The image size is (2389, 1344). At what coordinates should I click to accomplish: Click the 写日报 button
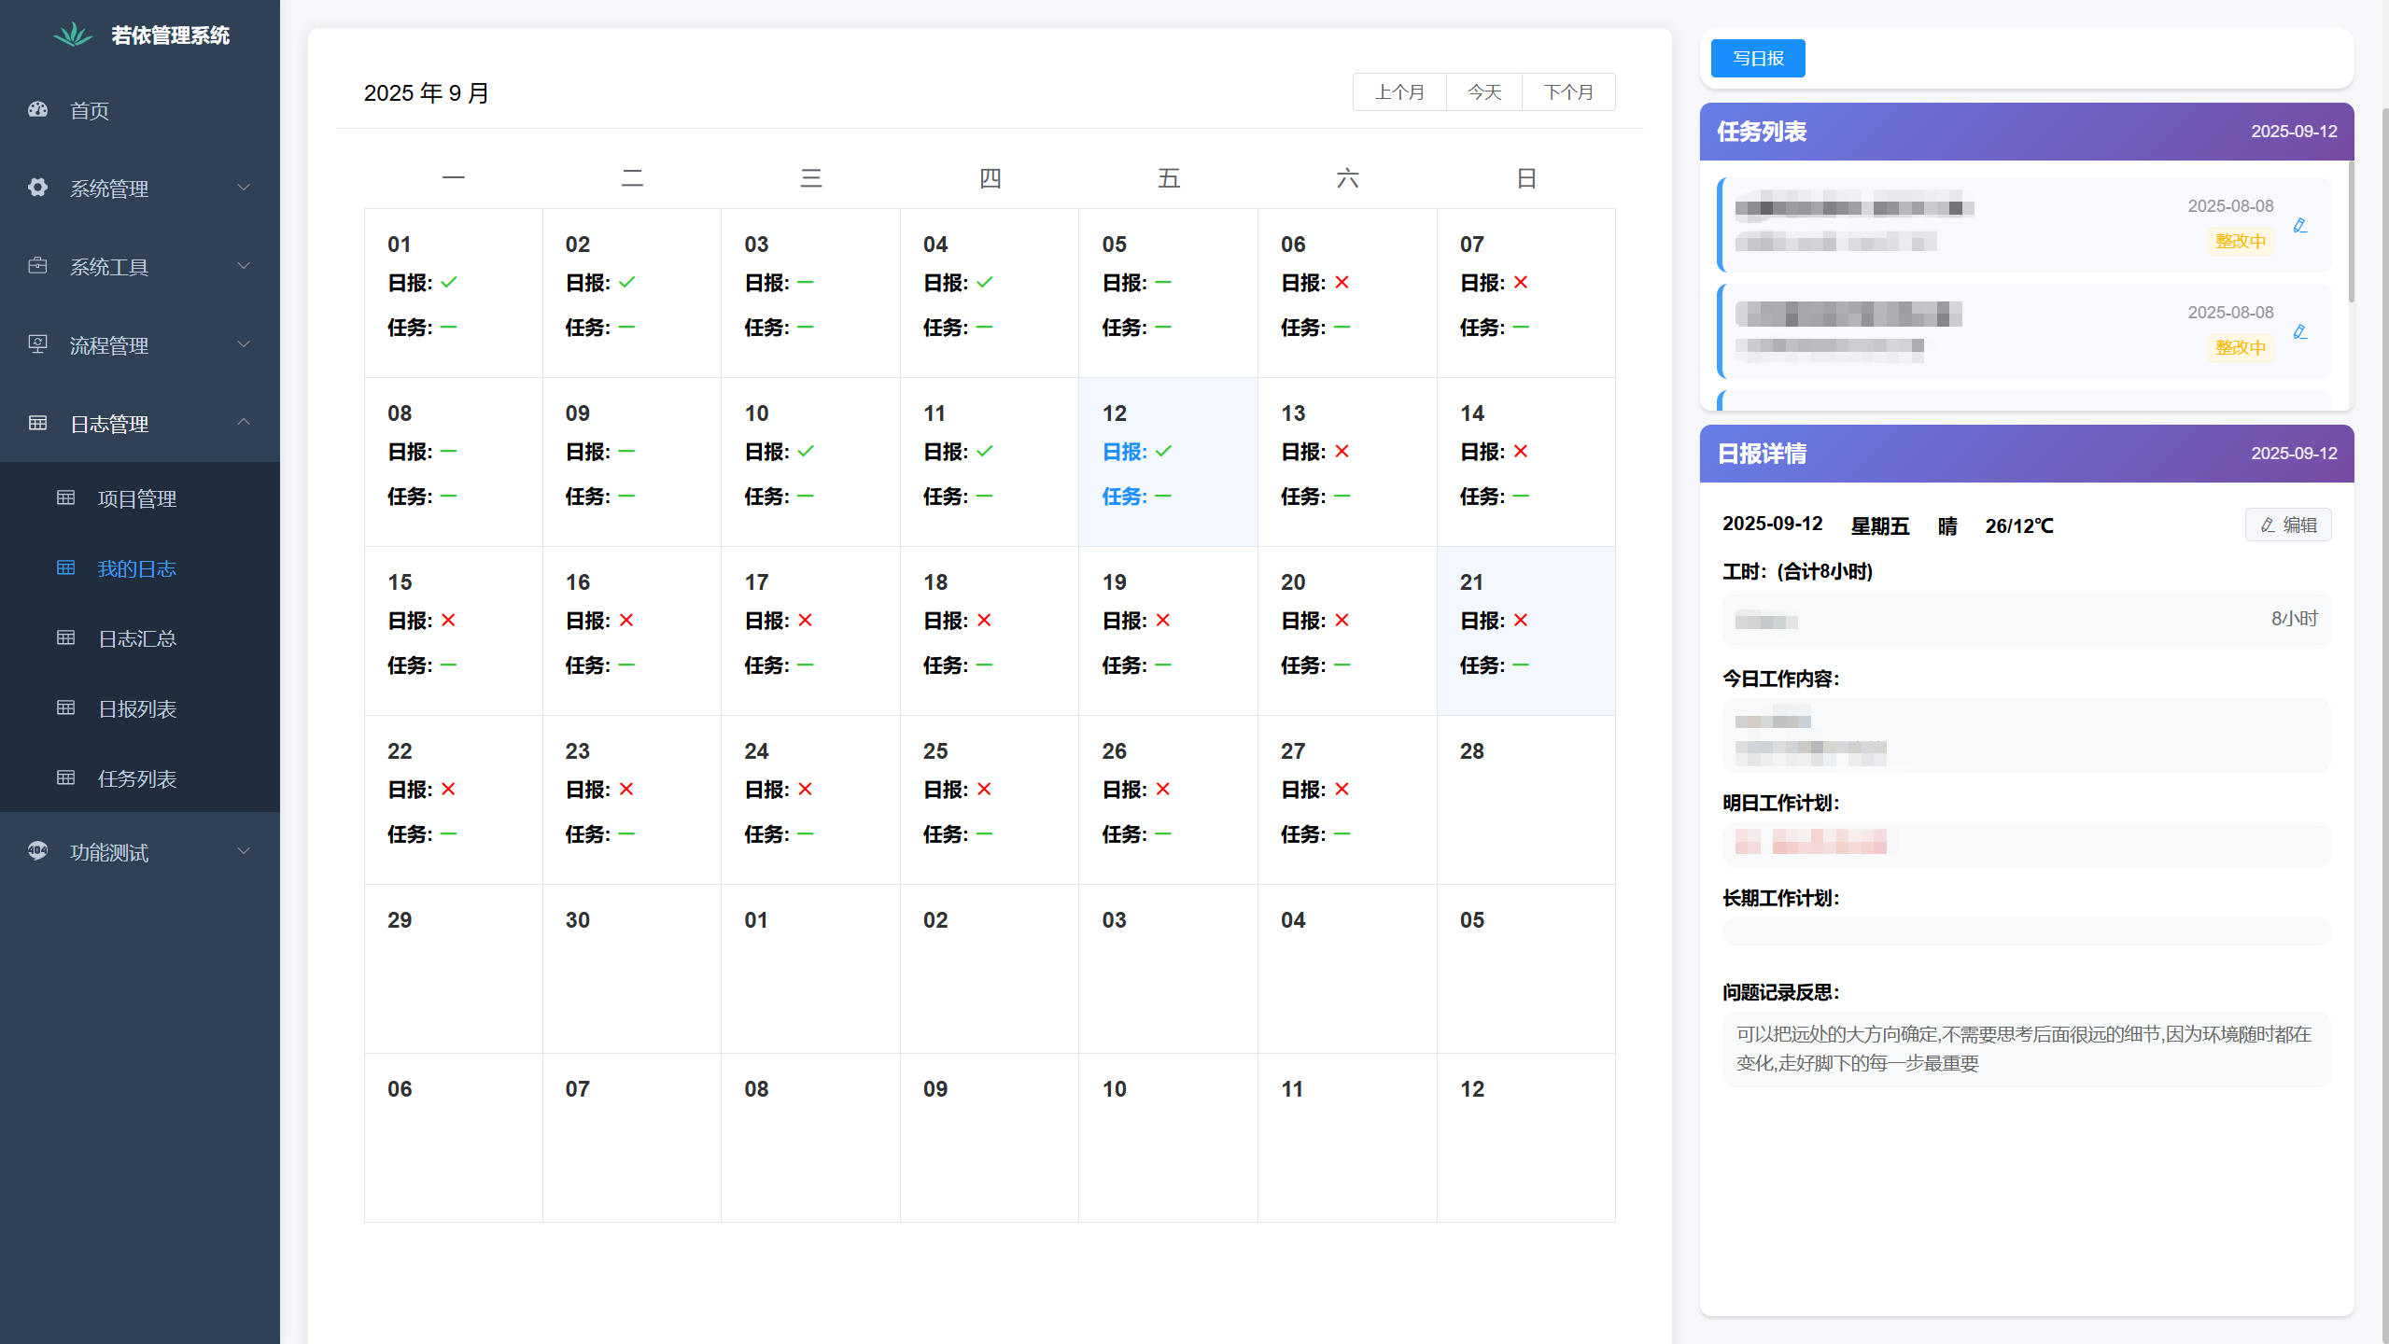[x=1757, y=59]
